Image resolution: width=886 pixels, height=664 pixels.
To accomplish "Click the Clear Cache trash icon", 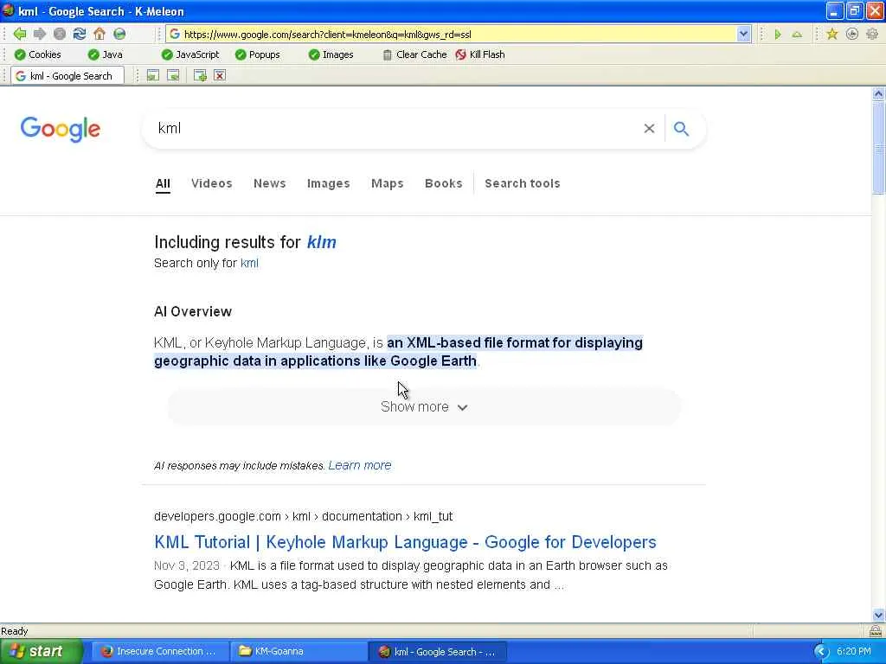I will pyautogui.click(x=387, y=54).
